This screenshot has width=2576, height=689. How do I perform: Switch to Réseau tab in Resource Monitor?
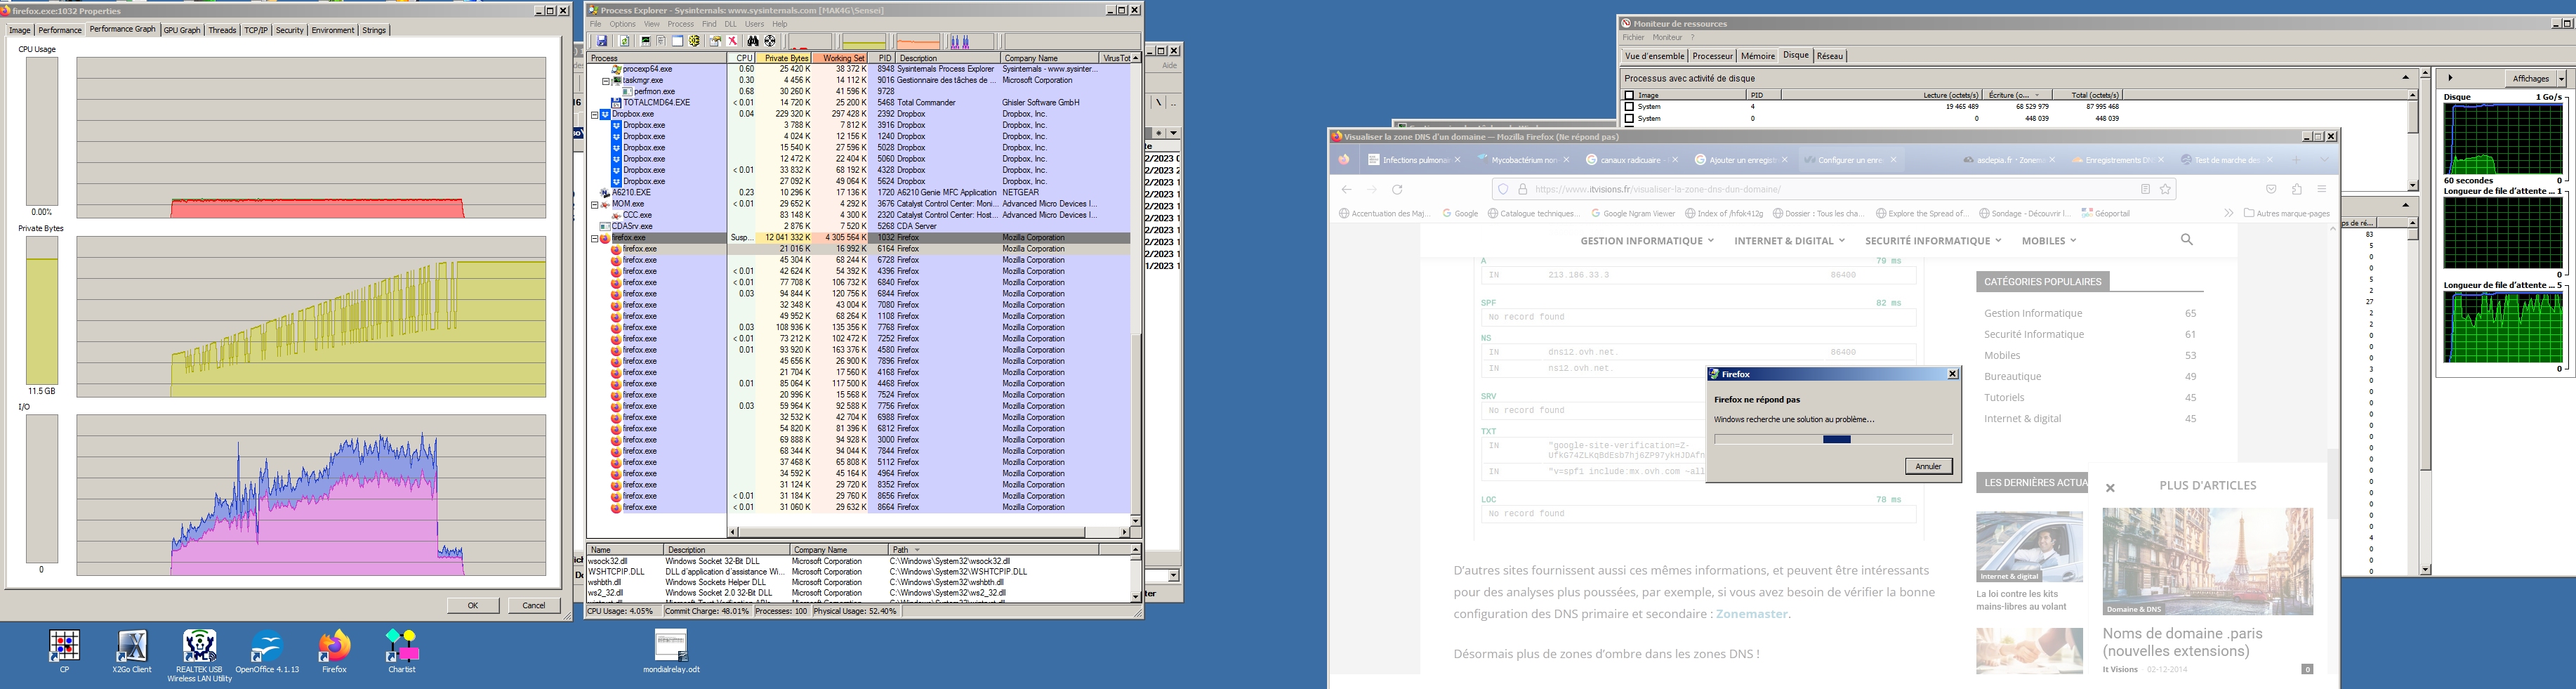click(1829, 56)
